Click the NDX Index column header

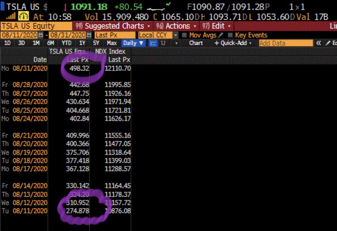[110, 51]
